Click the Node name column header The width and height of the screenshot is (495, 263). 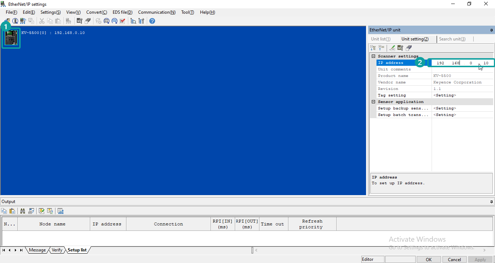54,224
